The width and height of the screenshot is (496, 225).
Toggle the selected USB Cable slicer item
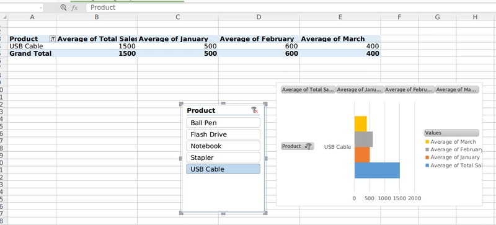pyautogui.click(x=223, y=169)
